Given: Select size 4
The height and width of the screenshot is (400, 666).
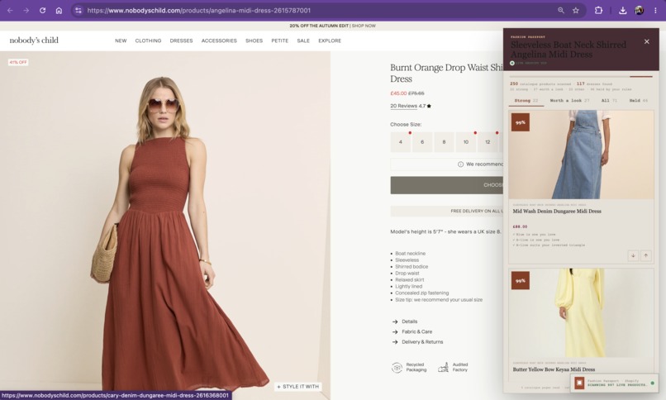Looking at the screenshot, I should (401, 142).
